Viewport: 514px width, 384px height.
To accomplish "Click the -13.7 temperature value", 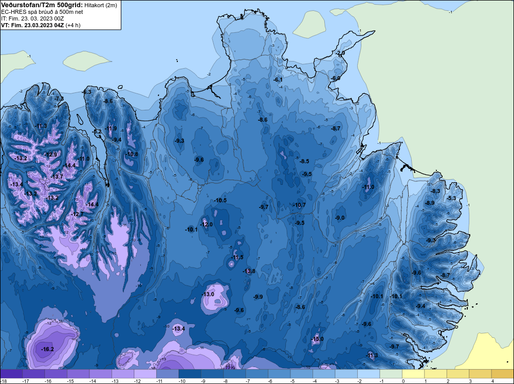I will click(x=57, y=177).
